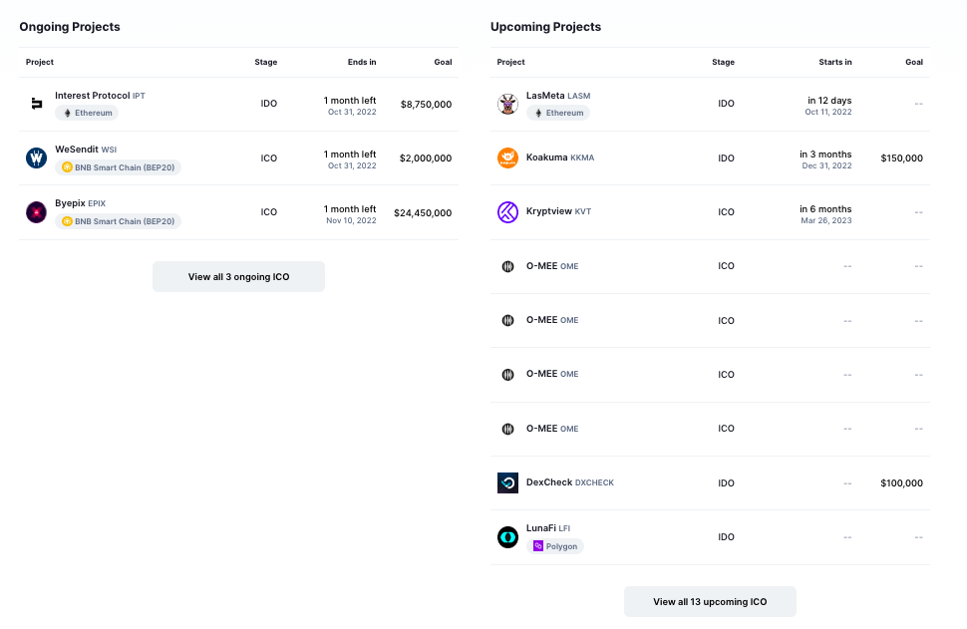Click the Starts in column header
967x629 pixels.
tap(835, 62)
